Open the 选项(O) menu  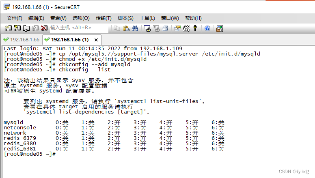tap(81, 18)
